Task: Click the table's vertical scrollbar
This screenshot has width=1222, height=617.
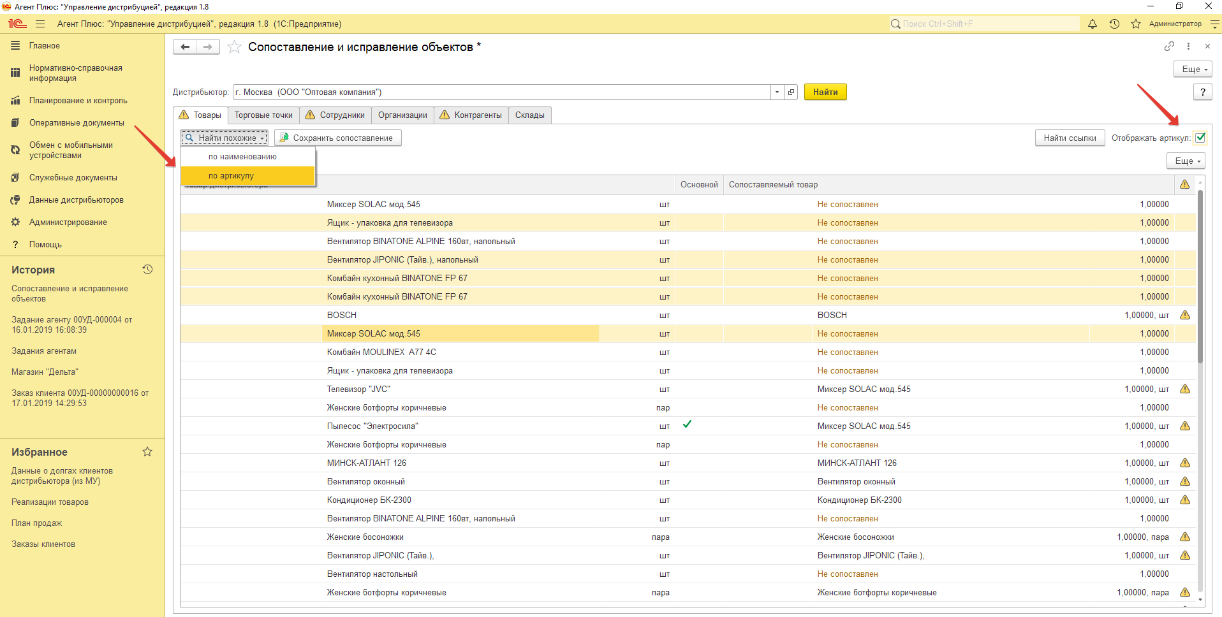Action: 1200,277
